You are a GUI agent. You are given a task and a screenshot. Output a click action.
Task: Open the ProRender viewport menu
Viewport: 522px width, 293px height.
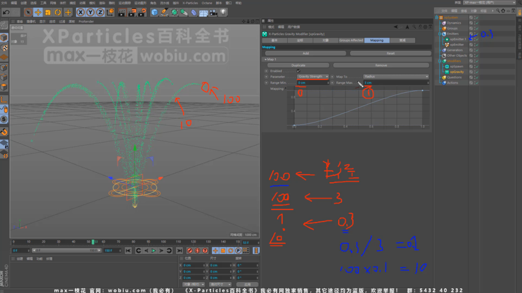86,22
